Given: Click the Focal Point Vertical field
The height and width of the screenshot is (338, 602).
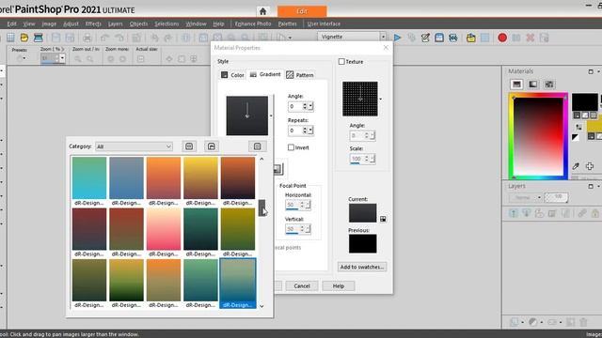Looking at the screenshot, I should (x=293, y=229).
